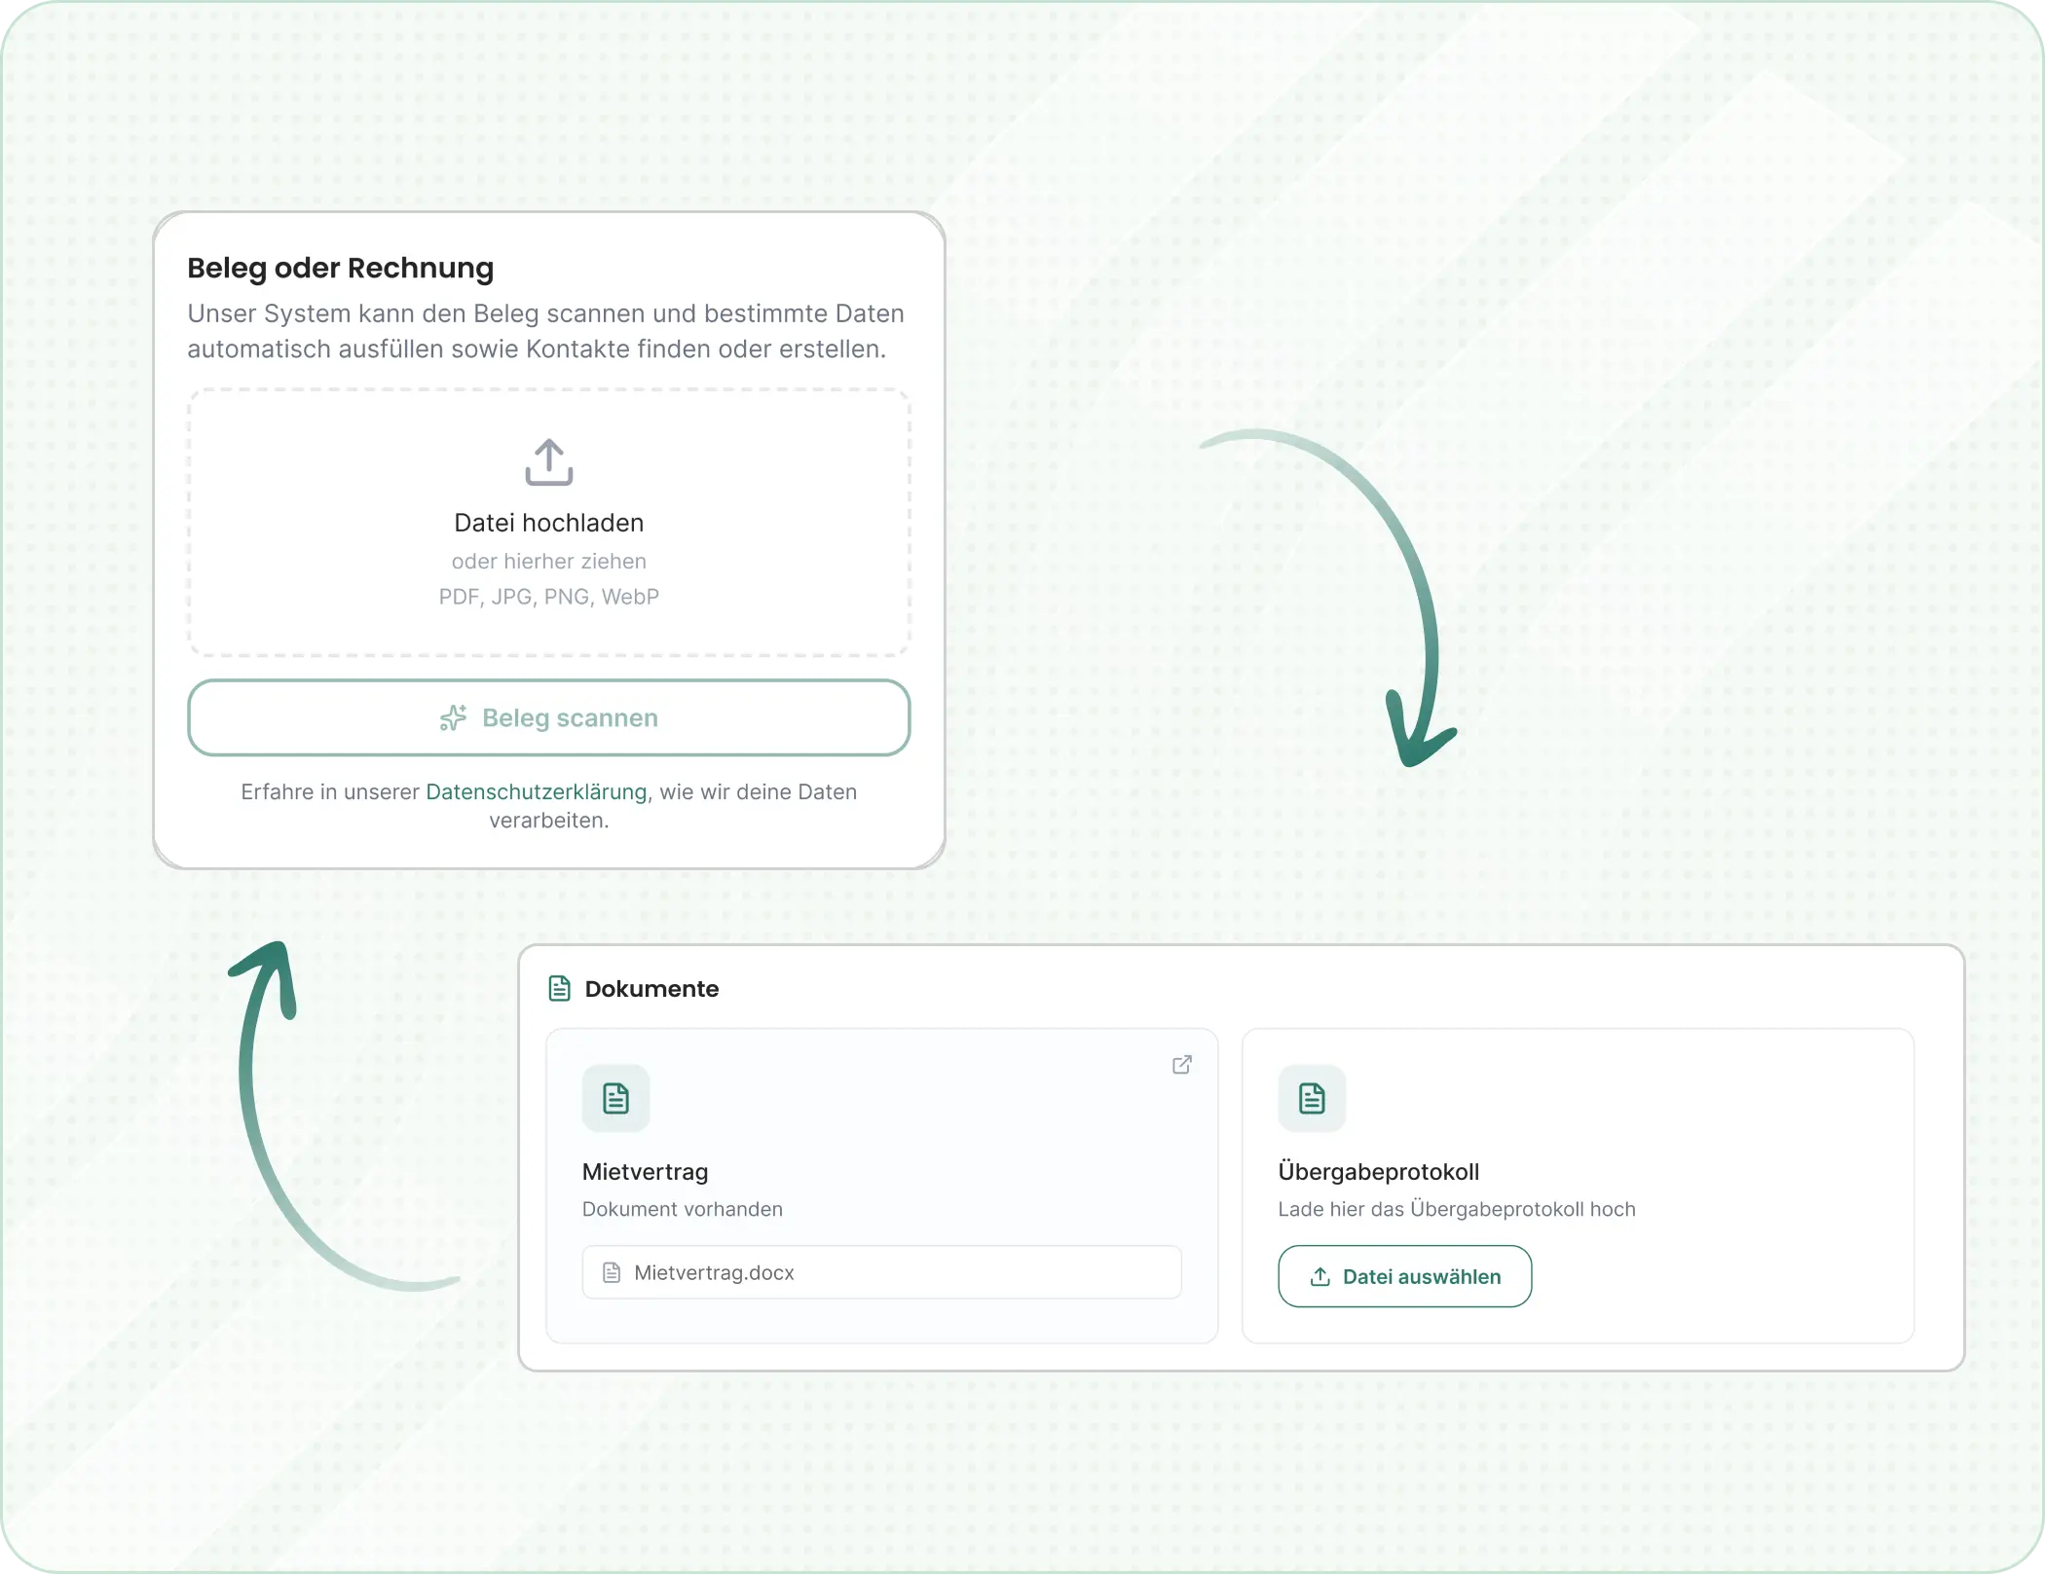
Task: Click the Übergabeprotokoll card title
Action: 1378,1172
